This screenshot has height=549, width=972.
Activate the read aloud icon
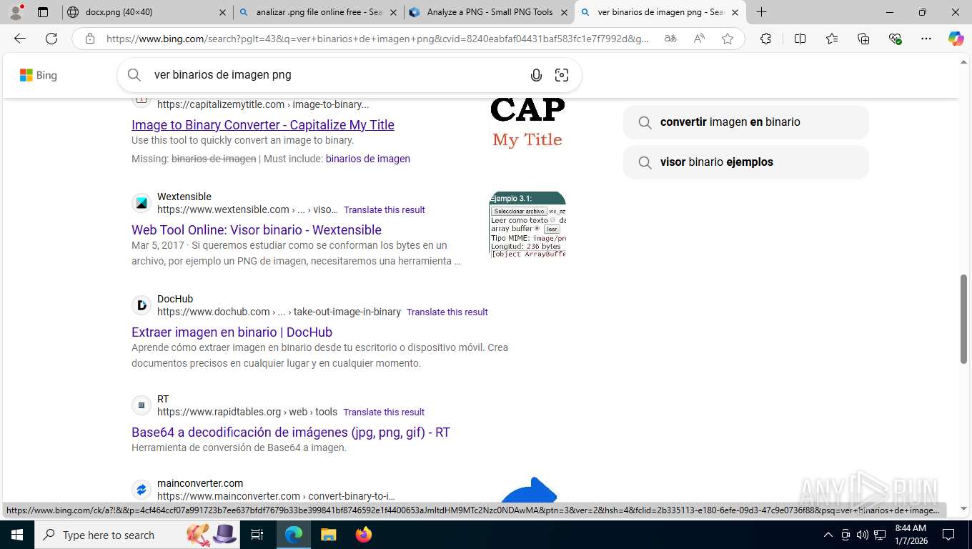click(x=699, y=39)
